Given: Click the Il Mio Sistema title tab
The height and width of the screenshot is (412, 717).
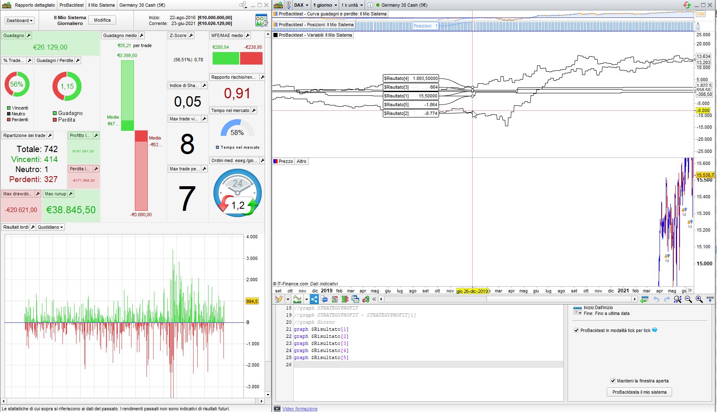Looking at the screenshot, I should [102, 5].
